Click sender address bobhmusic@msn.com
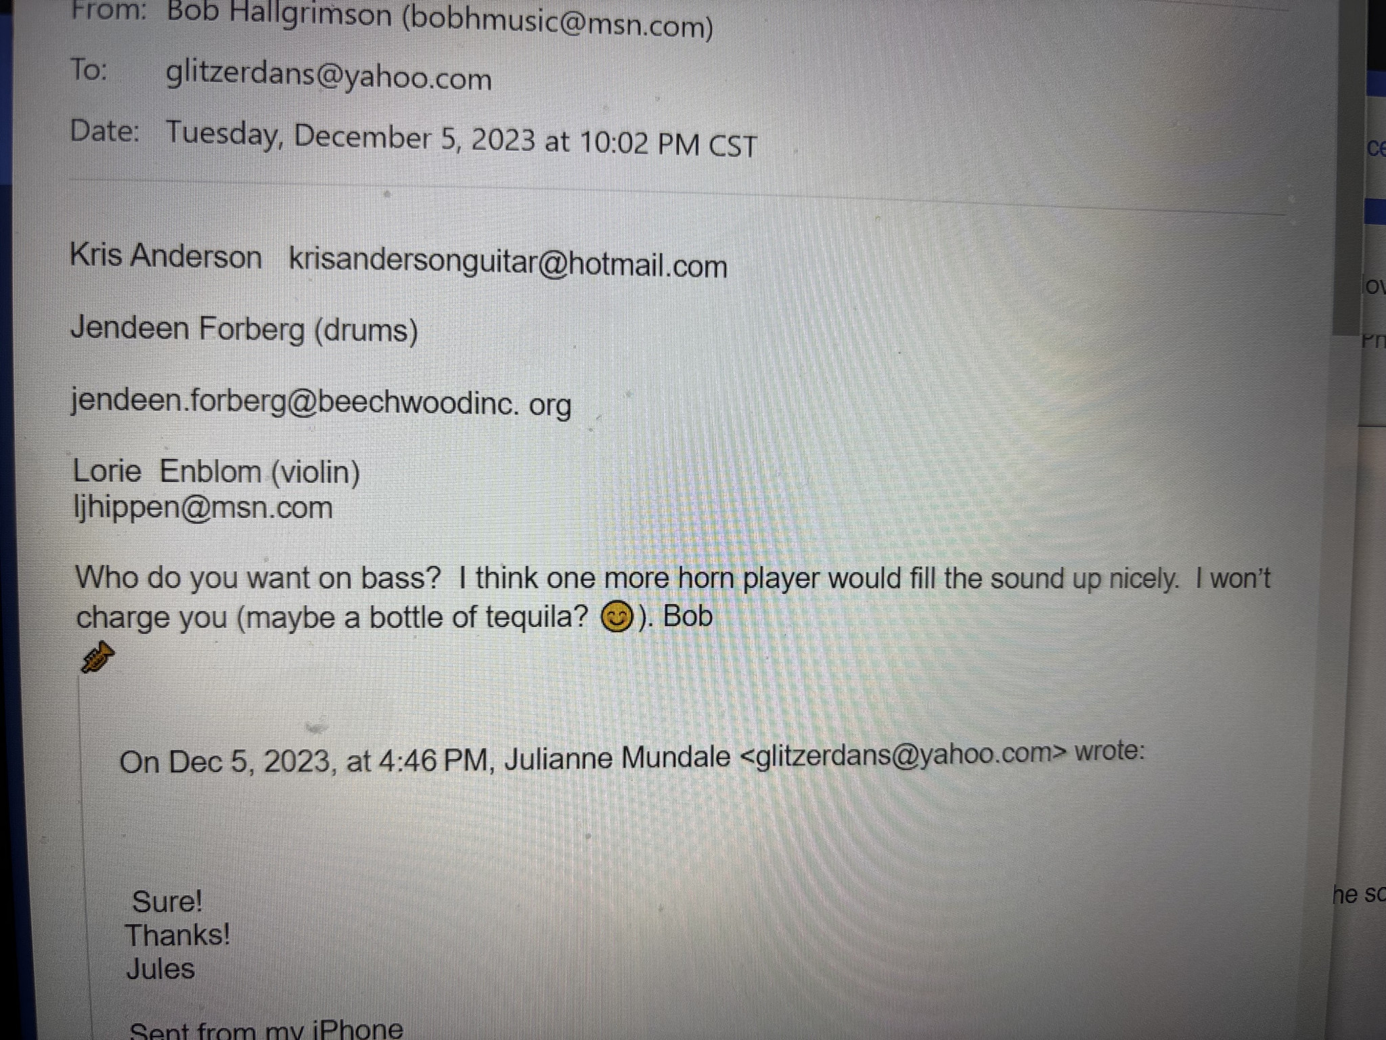The image size is (1386, 1040). point(558,23)
